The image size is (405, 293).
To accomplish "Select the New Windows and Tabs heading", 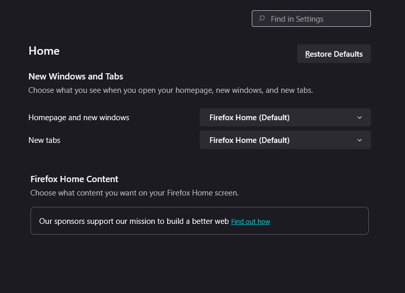I will click(76, 76).
